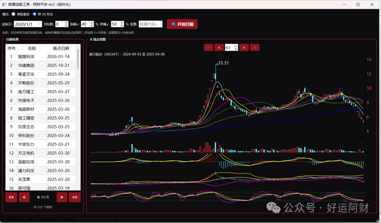Select the 通力科技 row in results
The image size is (381, 223).
click(x=41, y=170)
